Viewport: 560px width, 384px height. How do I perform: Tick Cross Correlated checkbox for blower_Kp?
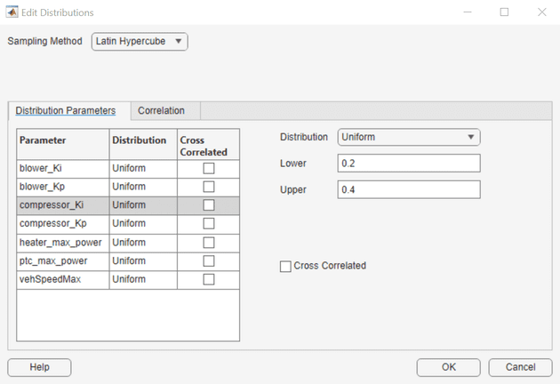tap(209, 187)
